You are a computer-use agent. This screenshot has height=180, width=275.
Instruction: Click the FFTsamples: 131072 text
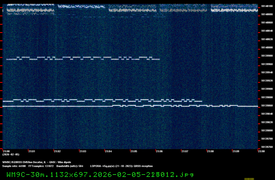pyautogui.click(x=41, y=166)
